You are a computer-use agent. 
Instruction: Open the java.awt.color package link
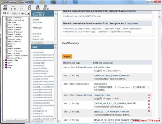point(38,39)
